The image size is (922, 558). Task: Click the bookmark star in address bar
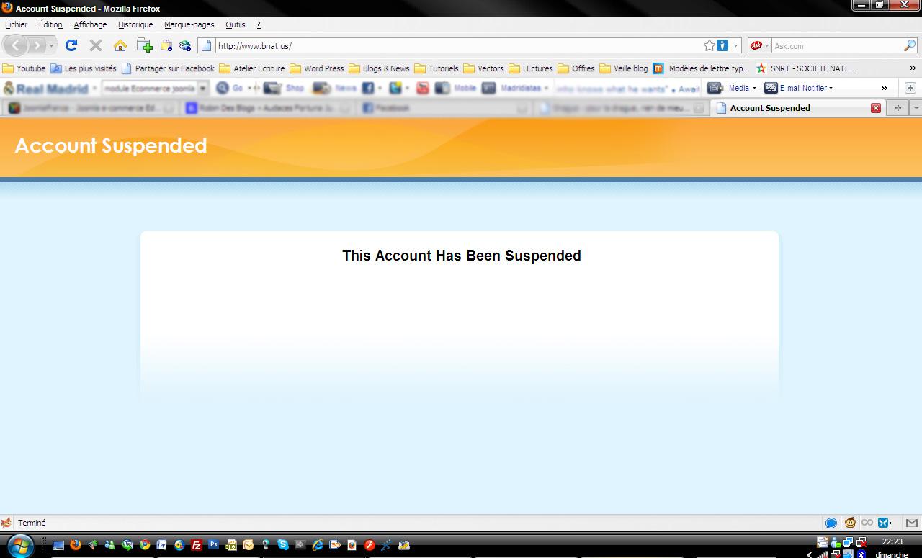tap(710, 45)
